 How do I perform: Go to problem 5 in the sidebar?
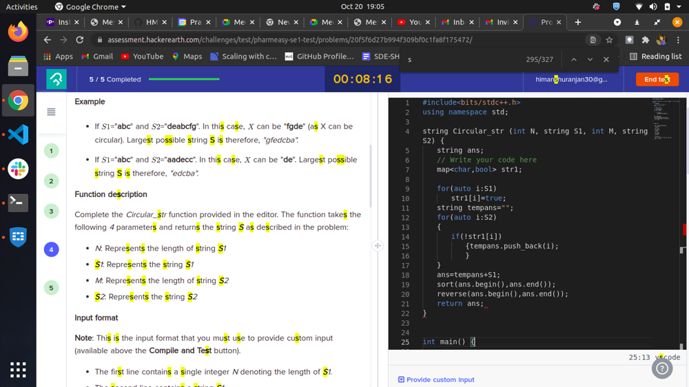pos(52,288)
